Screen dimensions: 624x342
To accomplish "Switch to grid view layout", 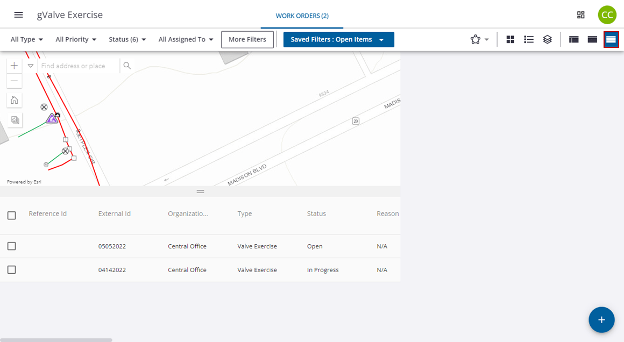I will 510,39.
